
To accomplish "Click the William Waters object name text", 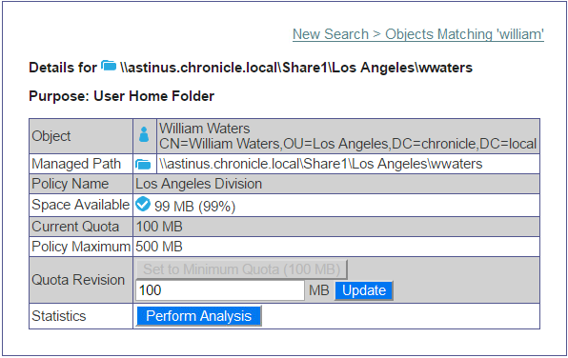I will (x=205, y=129).
